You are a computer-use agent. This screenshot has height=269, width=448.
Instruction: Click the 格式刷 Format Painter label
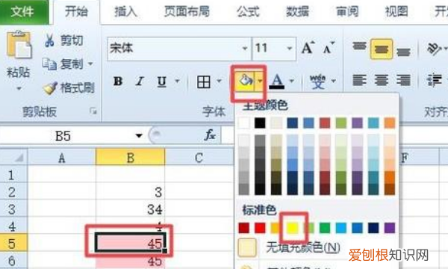pyautogui.click(x=78, y=87)
